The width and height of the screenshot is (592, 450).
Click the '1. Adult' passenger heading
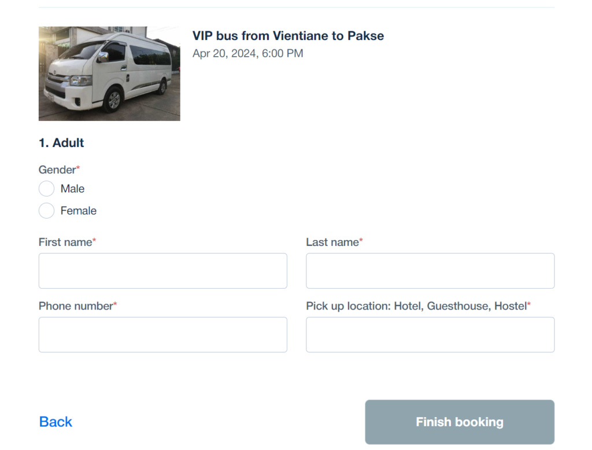coord(61,143)
